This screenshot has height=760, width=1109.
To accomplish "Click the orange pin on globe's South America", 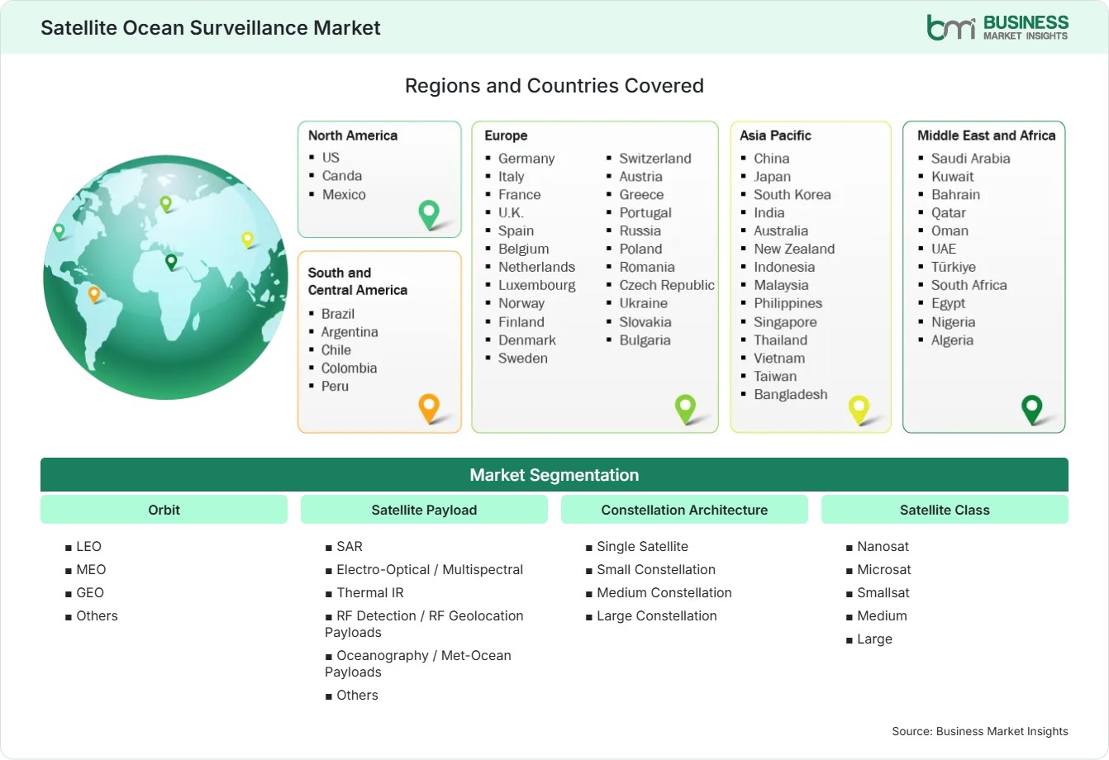I will point(94,294).
